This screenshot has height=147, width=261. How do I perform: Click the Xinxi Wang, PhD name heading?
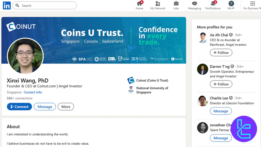point(27,80)
